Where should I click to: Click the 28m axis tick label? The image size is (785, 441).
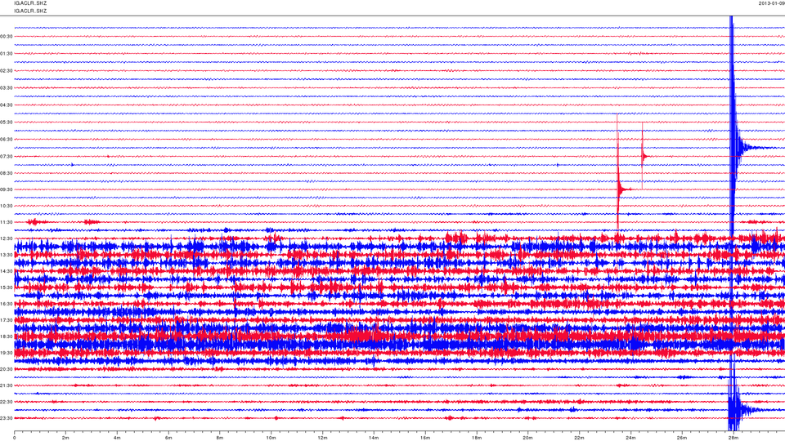point(733,438)
